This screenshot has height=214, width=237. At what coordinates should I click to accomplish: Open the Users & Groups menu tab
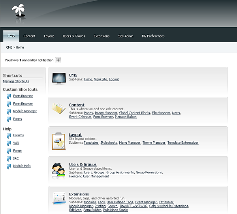point(74,36)
